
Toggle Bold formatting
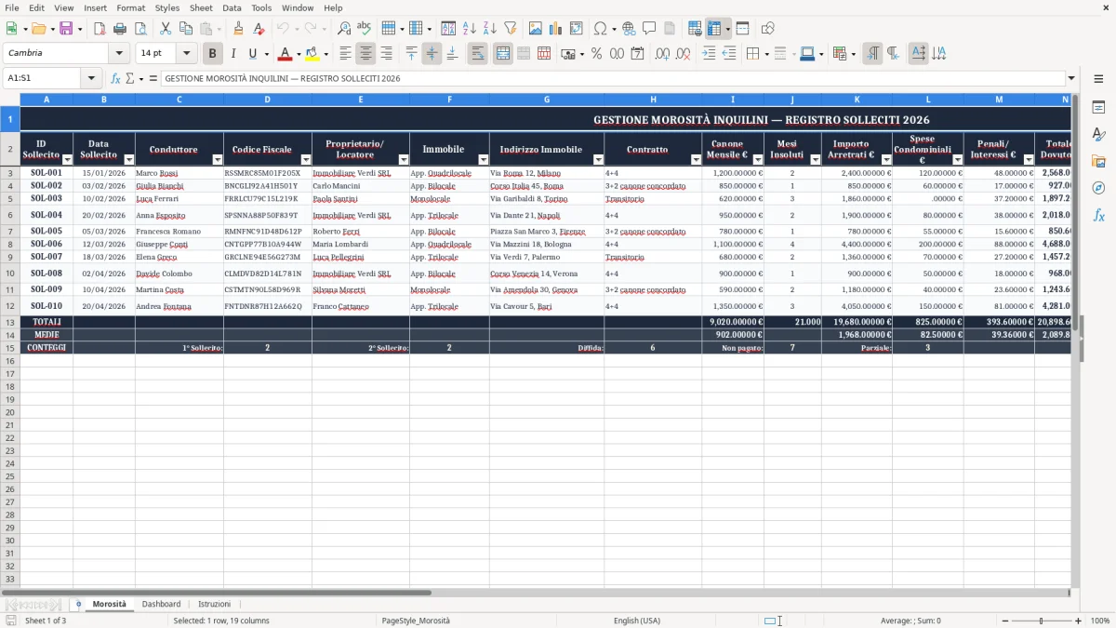coord(213,54)
